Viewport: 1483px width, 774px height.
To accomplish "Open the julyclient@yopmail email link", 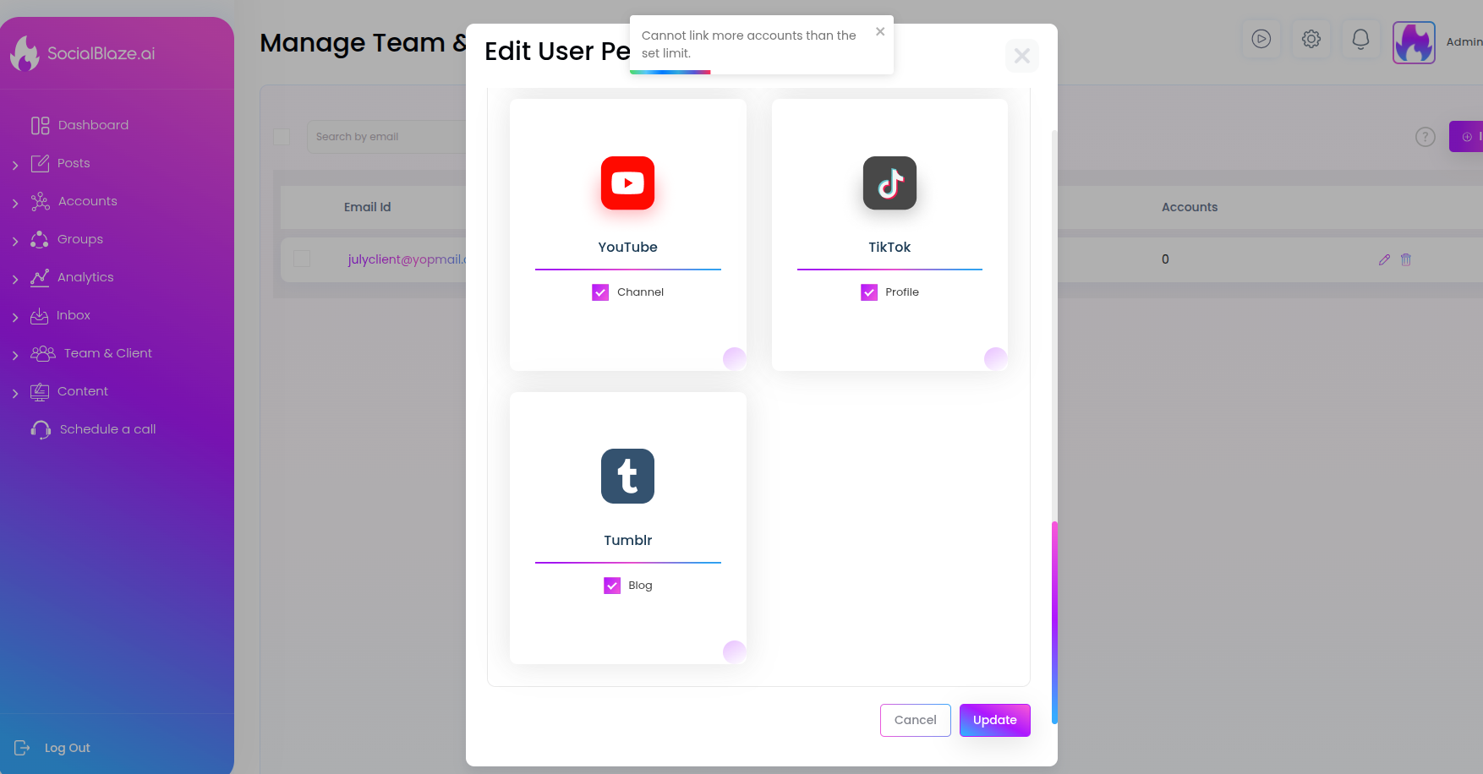I will coord(407,259).
